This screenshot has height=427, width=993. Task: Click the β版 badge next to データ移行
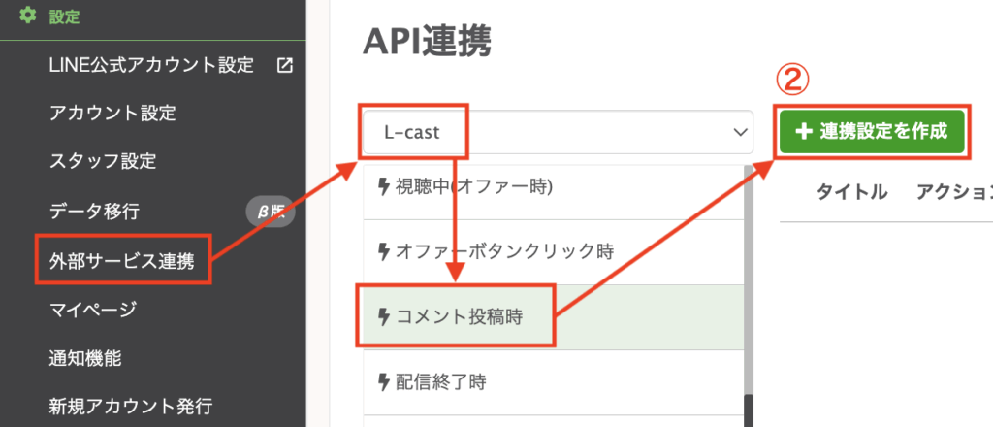tap(271, 213)
